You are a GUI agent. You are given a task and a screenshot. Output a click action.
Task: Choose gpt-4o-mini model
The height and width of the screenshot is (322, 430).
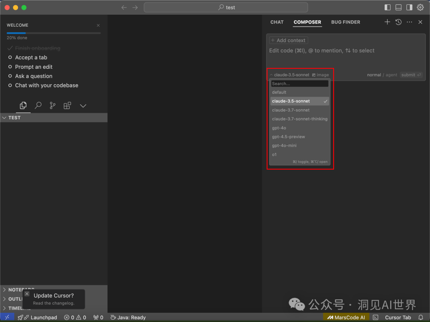pos(300,145)
